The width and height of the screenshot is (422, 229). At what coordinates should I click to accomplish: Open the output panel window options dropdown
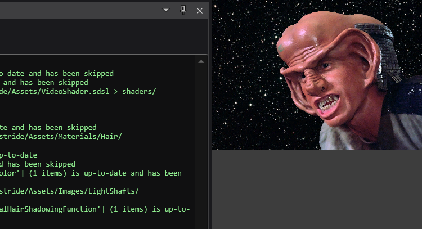[166, 10]
